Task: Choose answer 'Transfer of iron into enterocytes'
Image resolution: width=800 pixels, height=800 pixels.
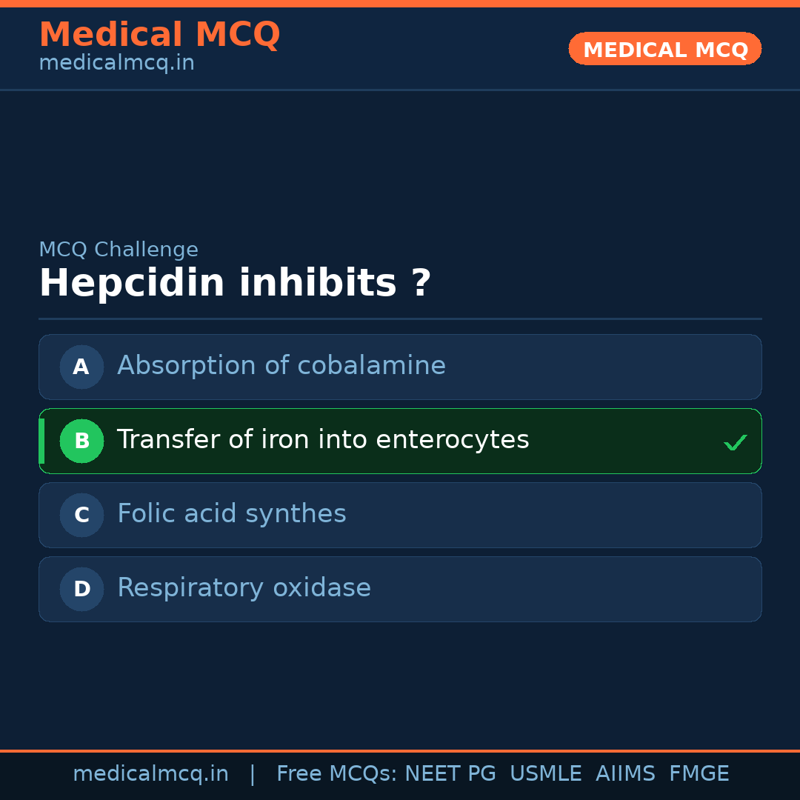Action: (x=323, y=440)
